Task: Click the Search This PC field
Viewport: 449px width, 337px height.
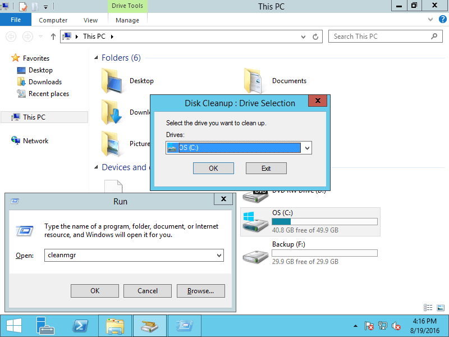Action: click(x=379, y=37)
